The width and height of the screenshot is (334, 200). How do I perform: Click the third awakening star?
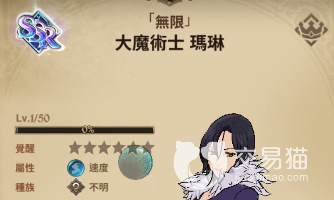coord(104,147)
